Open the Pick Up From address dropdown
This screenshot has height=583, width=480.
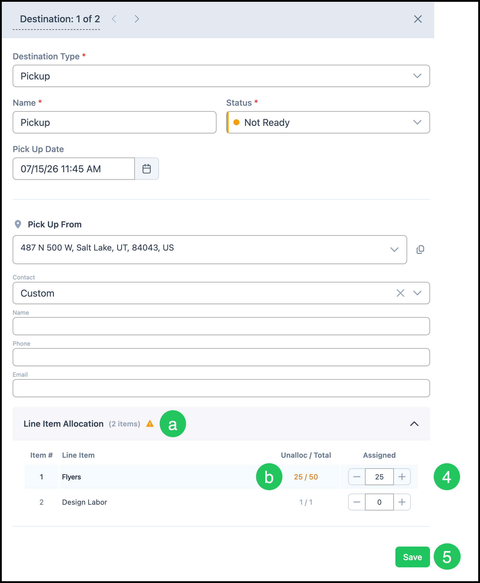click(210, 250)
